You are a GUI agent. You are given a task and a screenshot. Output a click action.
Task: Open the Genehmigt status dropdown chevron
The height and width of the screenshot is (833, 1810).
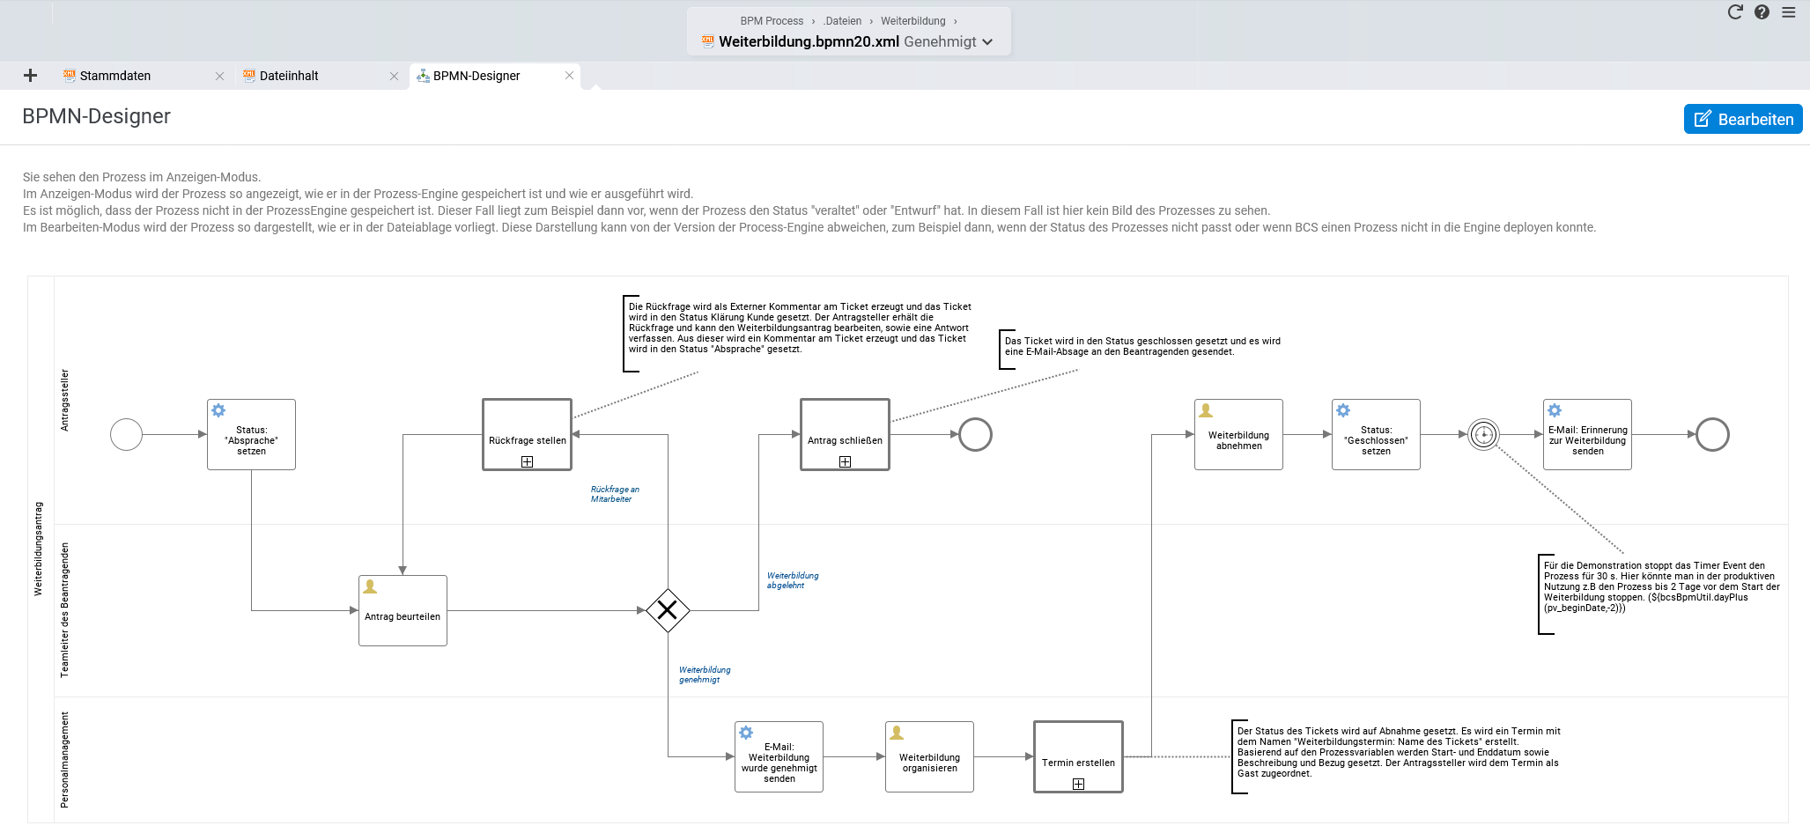tap(987, 41)
